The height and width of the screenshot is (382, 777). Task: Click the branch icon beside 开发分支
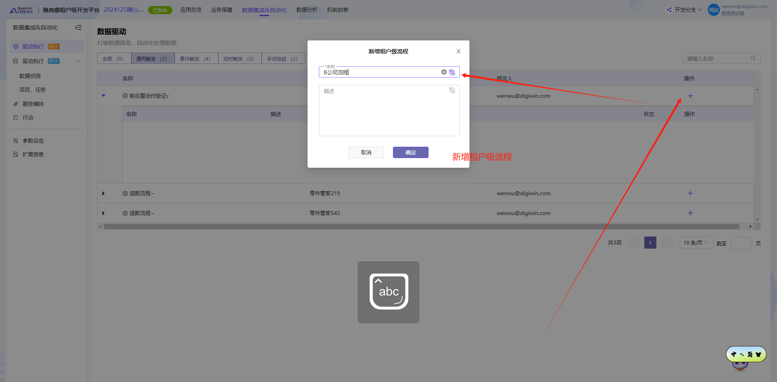click(x=669, y=10)
